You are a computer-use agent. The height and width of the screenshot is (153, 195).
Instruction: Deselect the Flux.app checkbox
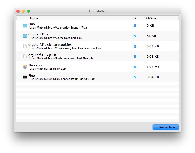pyautogui.click(x=135, y=67)
